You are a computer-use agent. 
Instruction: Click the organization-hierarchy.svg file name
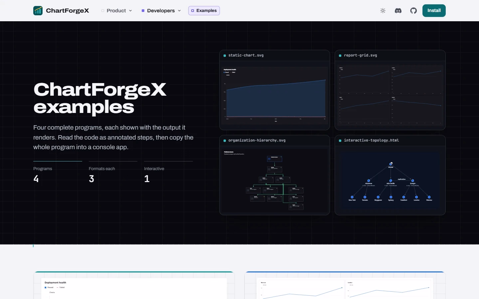coord(257,141)
